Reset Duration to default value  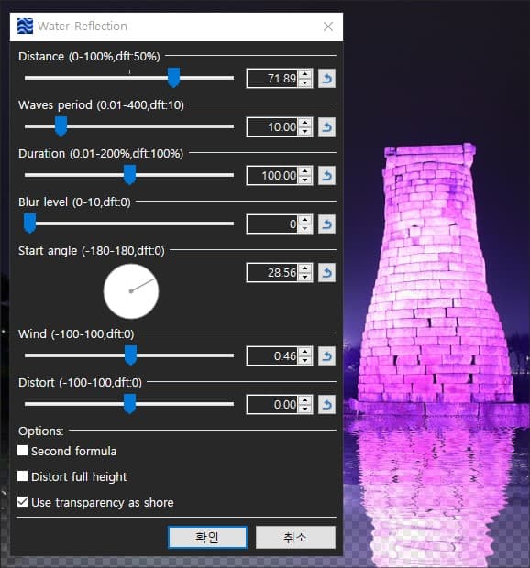(326, 175)
